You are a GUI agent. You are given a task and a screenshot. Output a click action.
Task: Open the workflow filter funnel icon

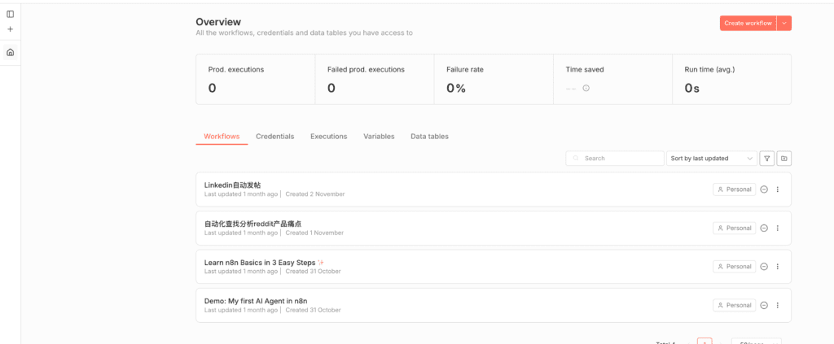766,159
